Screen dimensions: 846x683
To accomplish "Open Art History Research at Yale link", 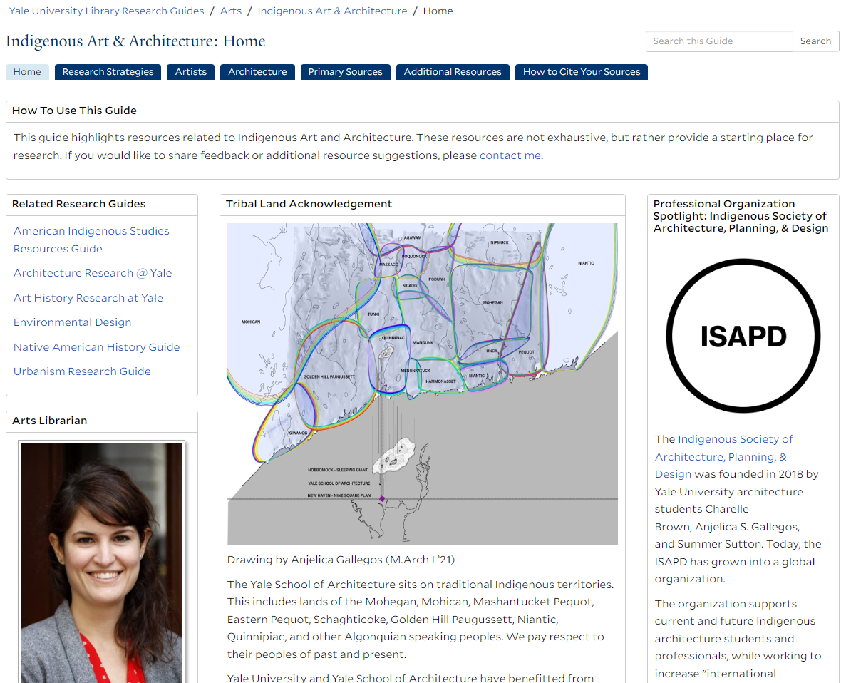I will [x=88, y=298].
